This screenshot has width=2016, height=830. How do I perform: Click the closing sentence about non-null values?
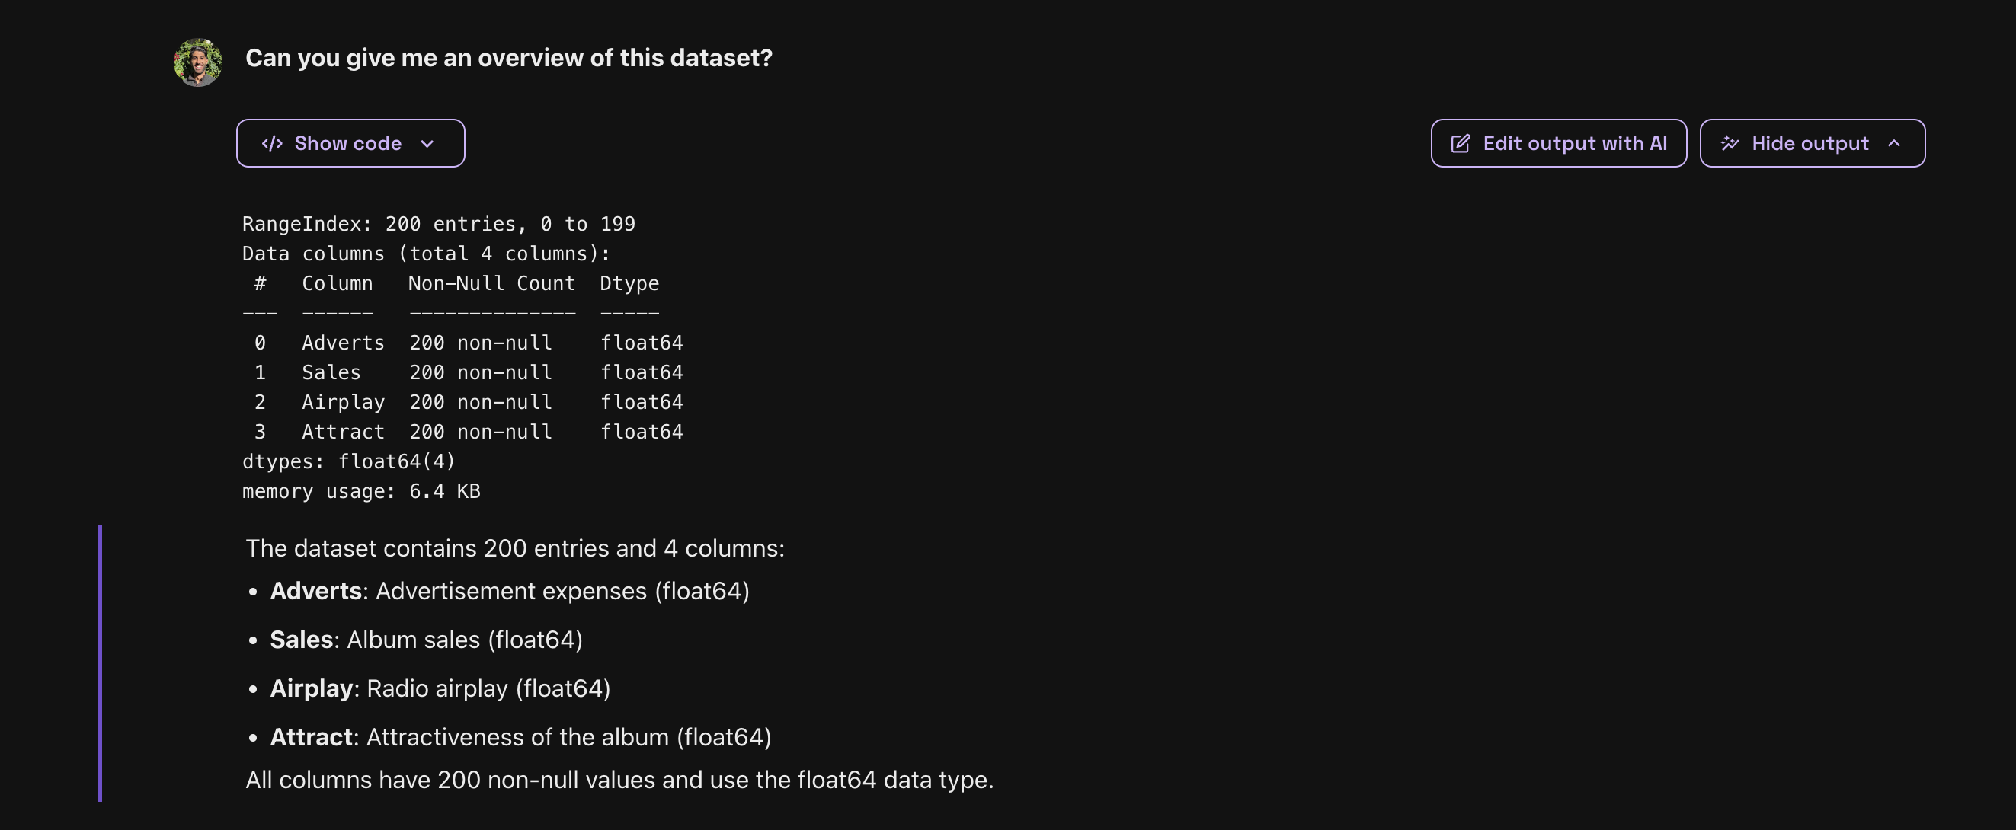(x=619, y=780)
